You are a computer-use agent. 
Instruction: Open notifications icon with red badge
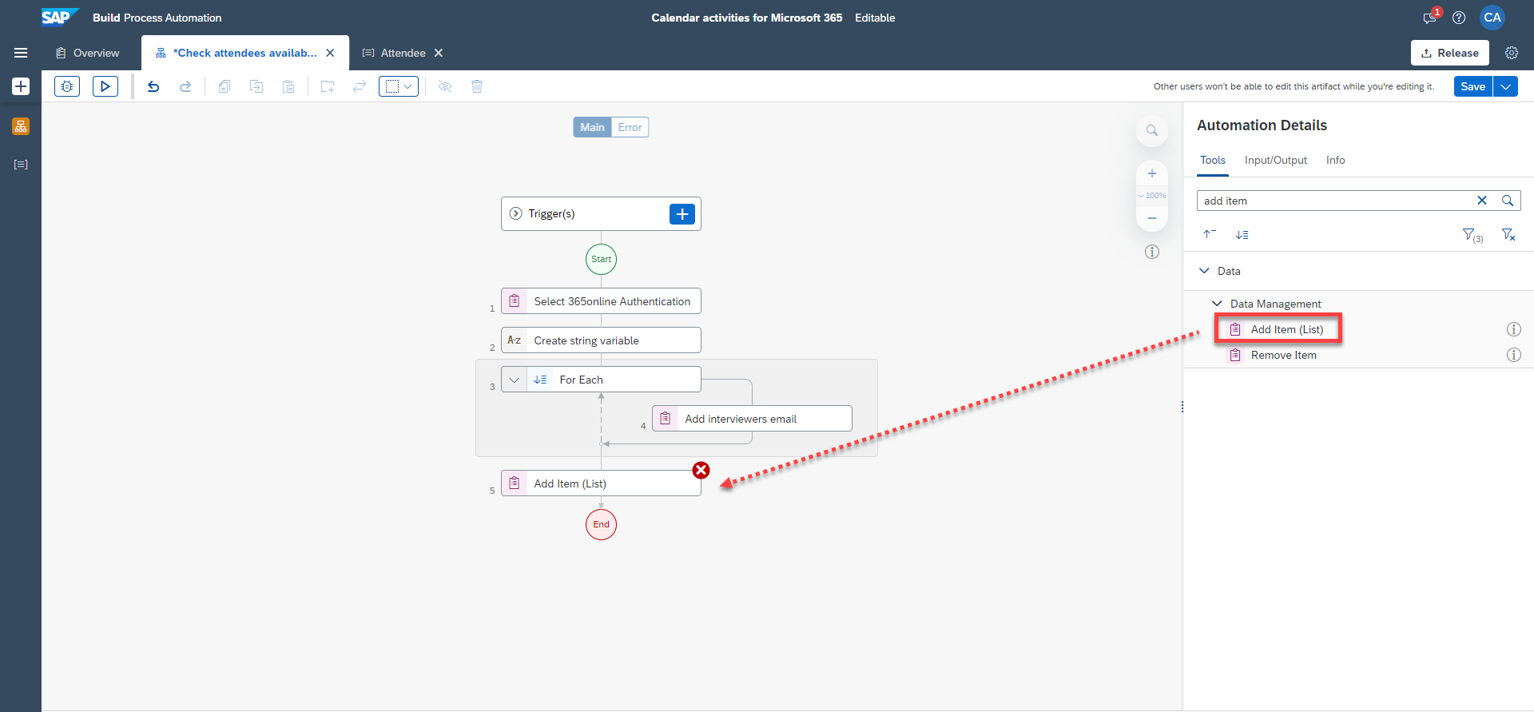click(1431, 17)
